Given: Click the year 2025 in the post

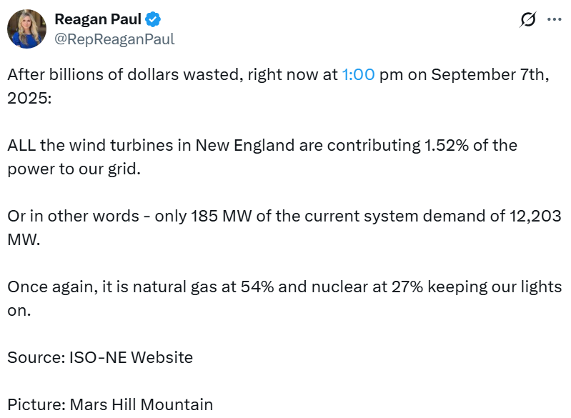Looking at the screenshot, I should click(x=25, y=96).
